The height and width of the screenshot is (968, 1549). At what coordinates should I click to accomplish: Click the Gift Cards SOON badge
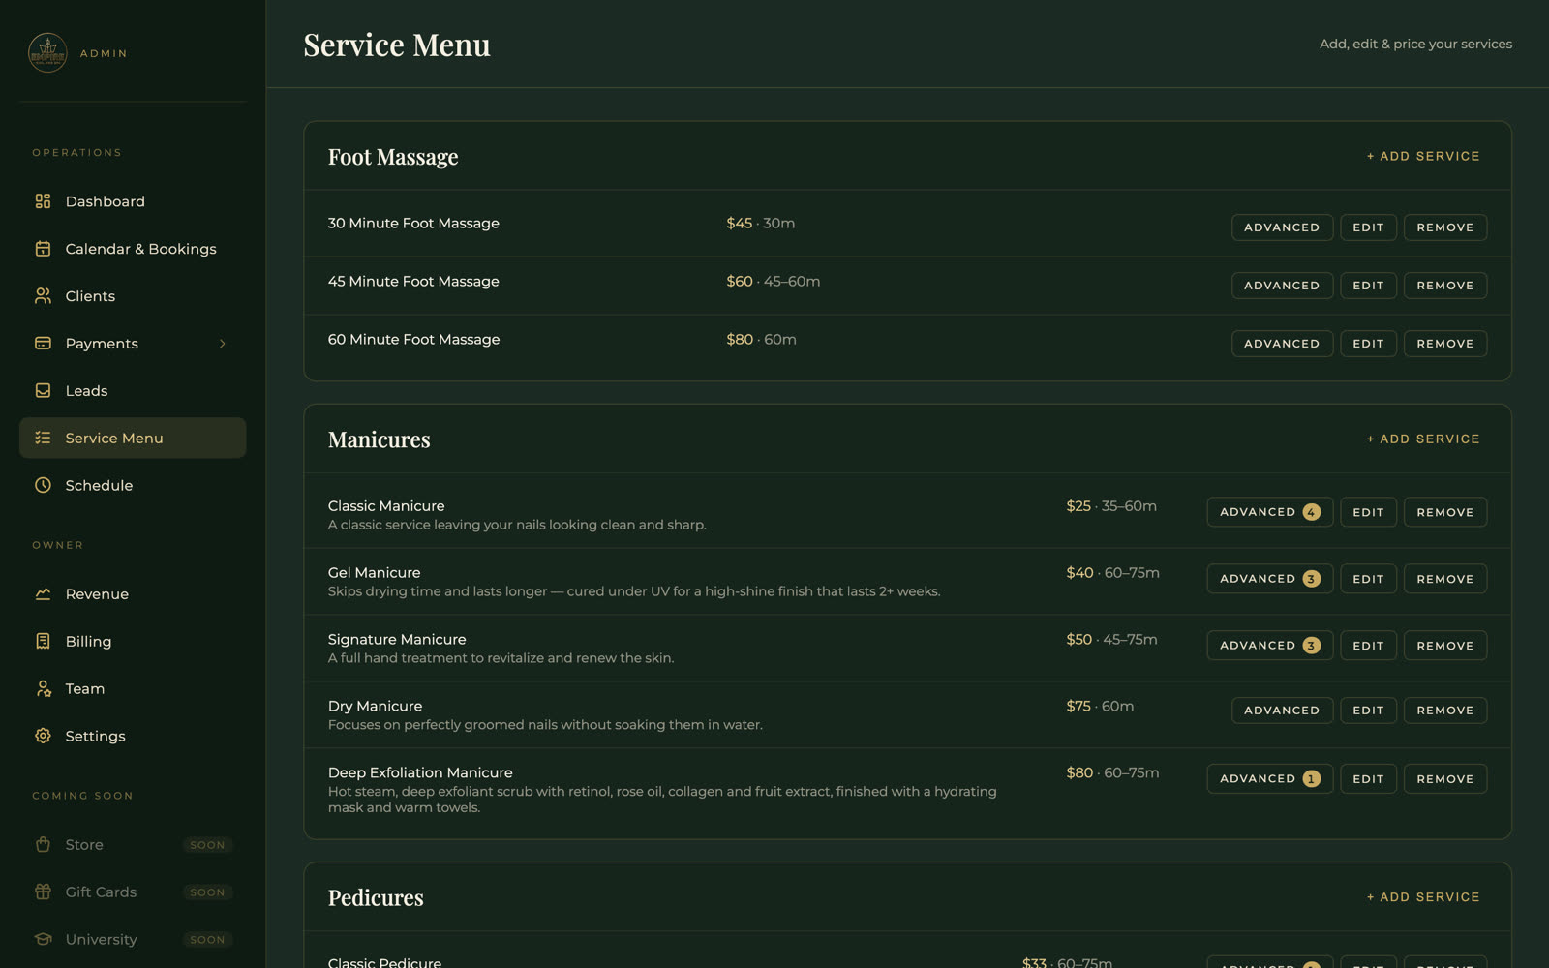click(x=207, y=892)
